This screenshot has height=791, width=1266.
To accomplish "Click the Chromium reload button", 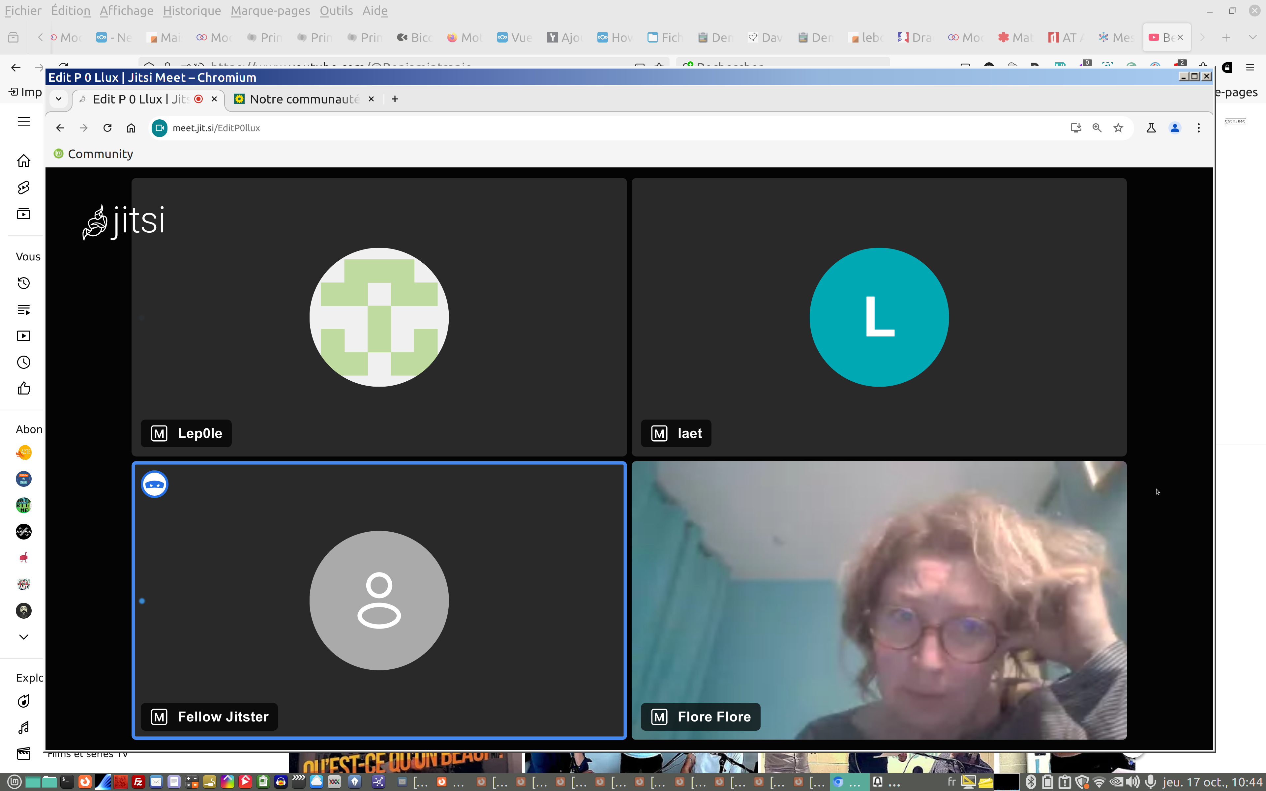I will pos(107,128).
